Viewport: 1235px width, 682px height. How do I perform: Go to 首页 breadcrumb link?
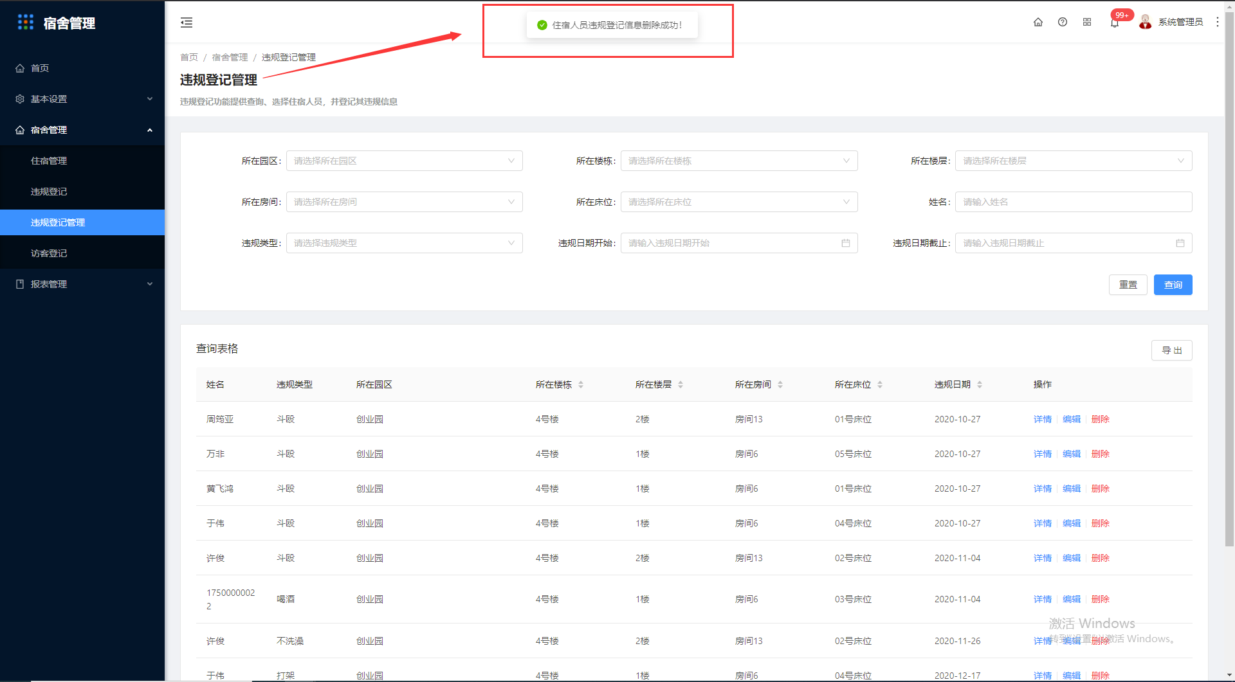189,57
